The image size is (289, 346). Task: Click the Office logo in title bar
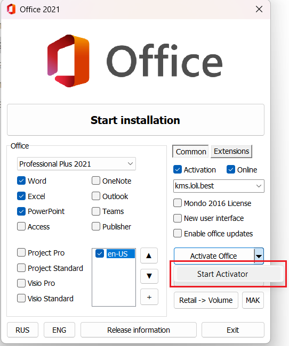tap(11, 9)
